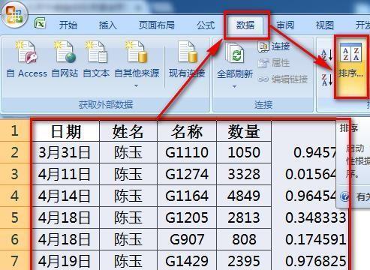Select 陈玉 name cell in row 6
This screenshot has width=370, height=270.
click(x=128, y=239)
